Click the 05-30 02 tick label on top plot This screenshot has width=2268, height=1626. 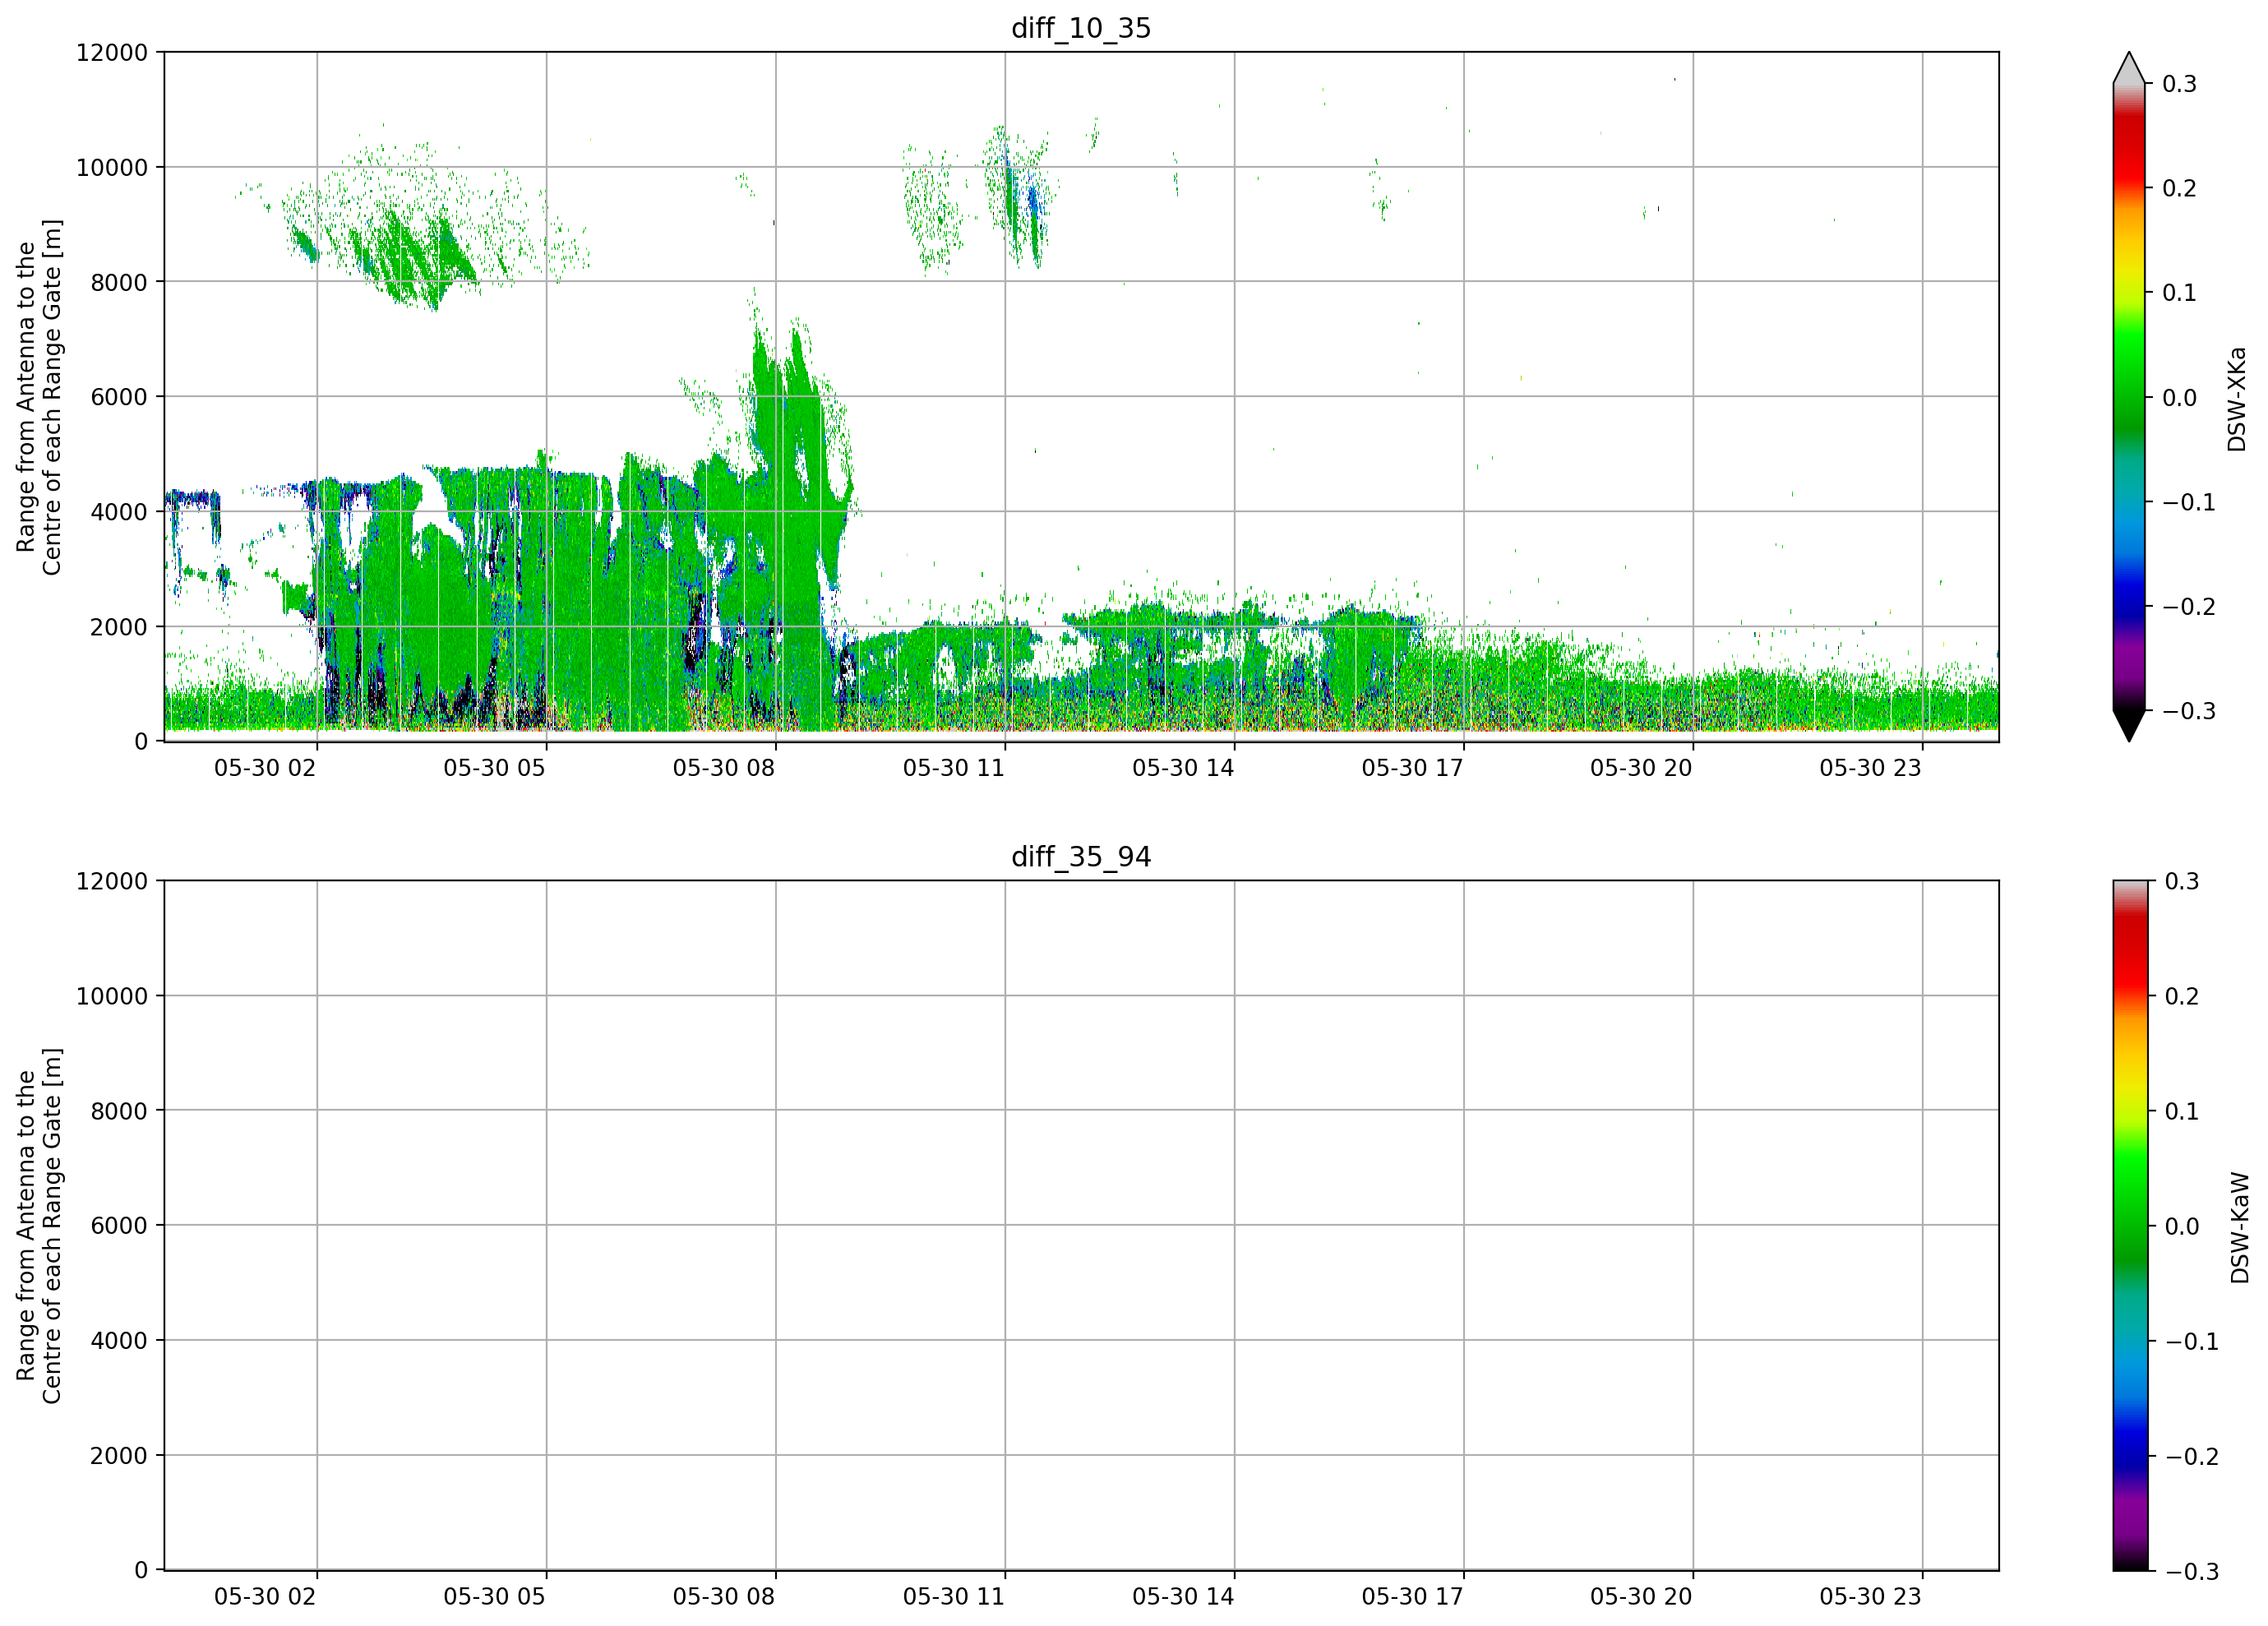[265, 768]
